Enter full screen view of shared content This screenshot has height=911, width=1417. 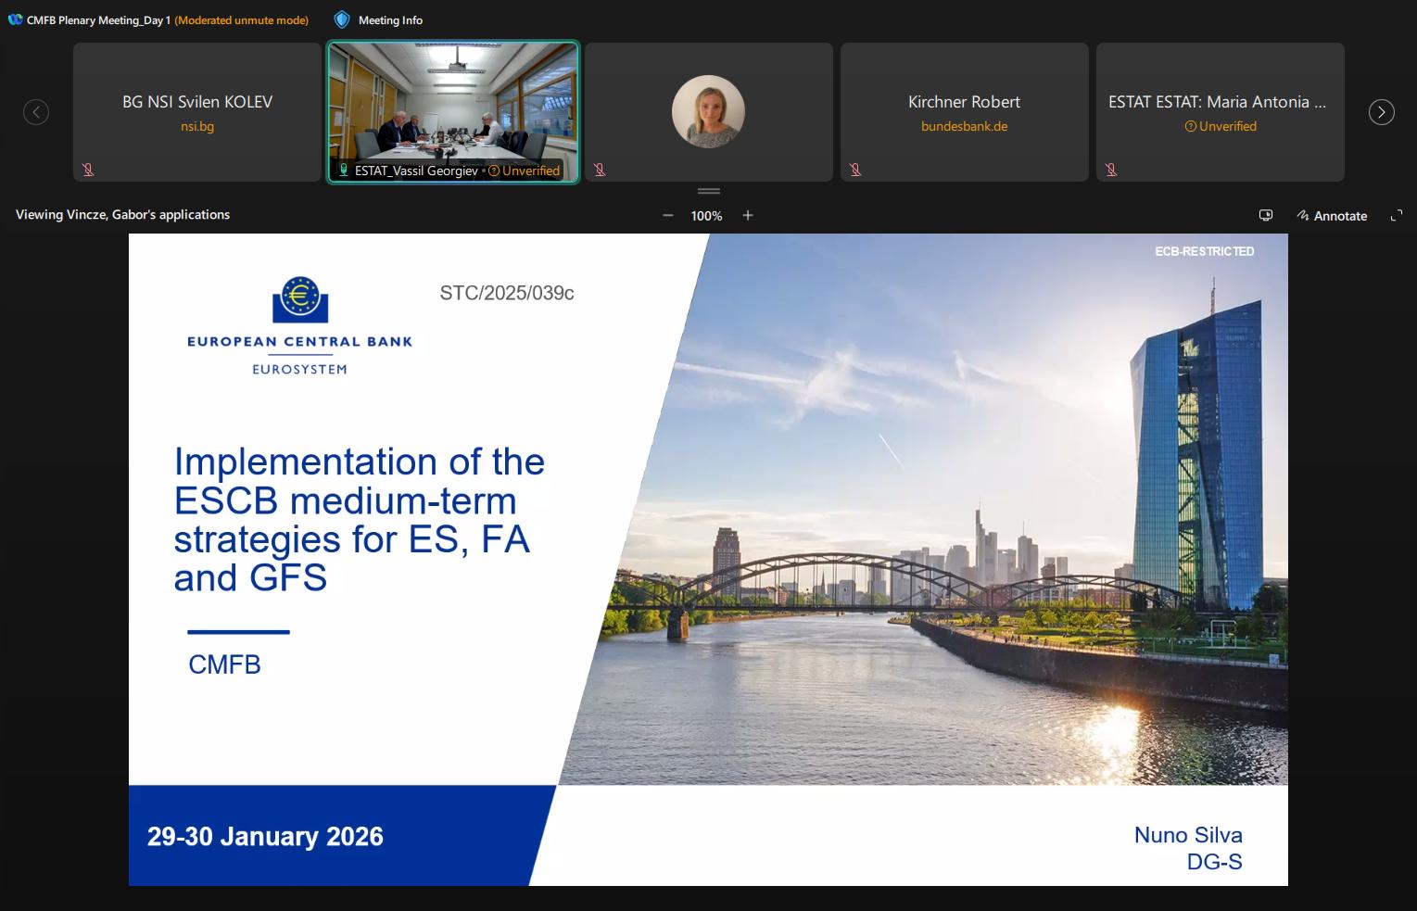[1397, 216]
